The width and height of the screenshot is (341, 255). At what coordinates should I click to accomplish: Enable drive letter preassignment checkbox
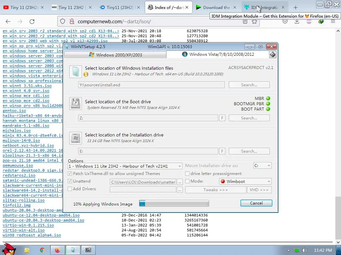point(187,173)
